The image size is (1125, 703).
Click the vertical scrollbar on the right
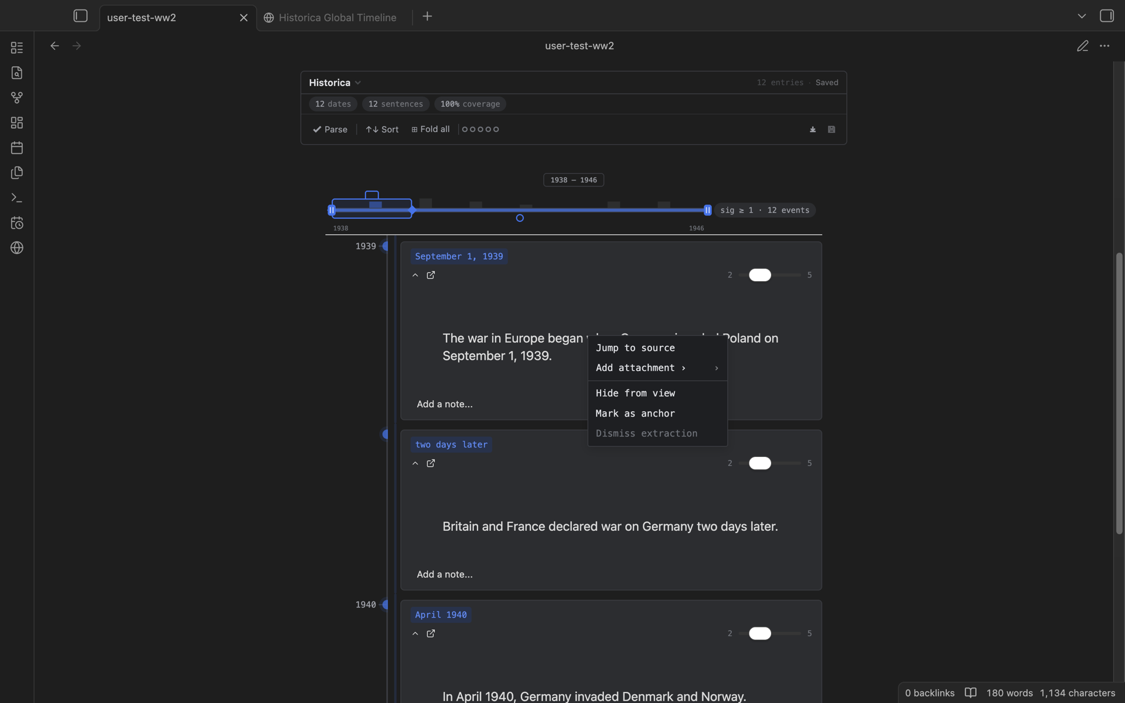[1119, 394]
